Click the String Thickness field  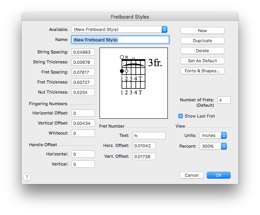tap(83, 62)
